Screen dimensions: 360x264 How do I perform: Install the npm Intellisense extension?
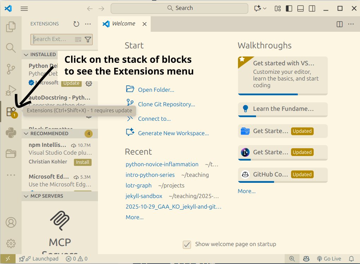click(x=83, y=162)
